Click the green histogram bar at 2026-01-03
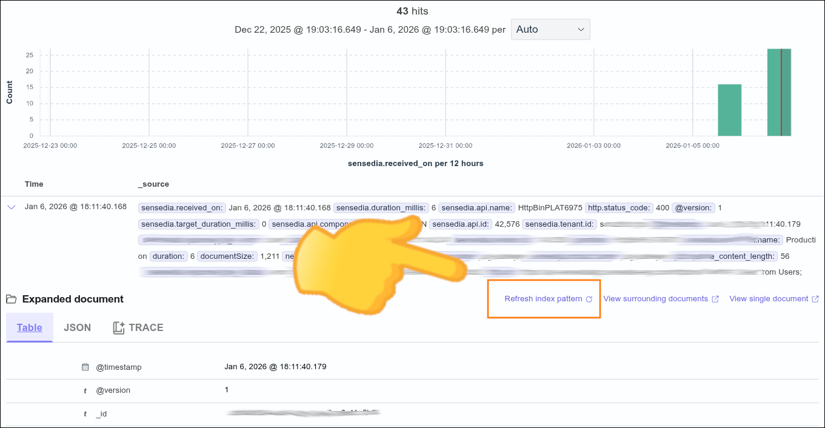Viewport: 825px width, 428px height. [729, 109]
